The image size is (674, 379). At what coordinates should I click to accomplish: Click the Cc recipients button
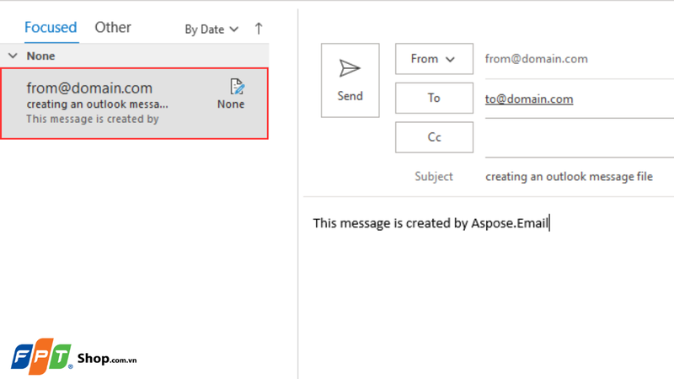(x=434, y=137)
